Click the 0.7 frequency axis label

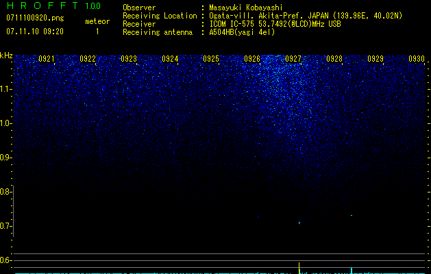click(5, 226)
